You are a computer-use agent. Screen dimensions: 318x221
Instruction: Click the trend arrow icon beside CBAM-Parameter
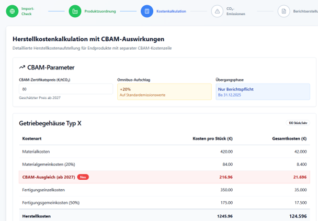tap(22, 67)
